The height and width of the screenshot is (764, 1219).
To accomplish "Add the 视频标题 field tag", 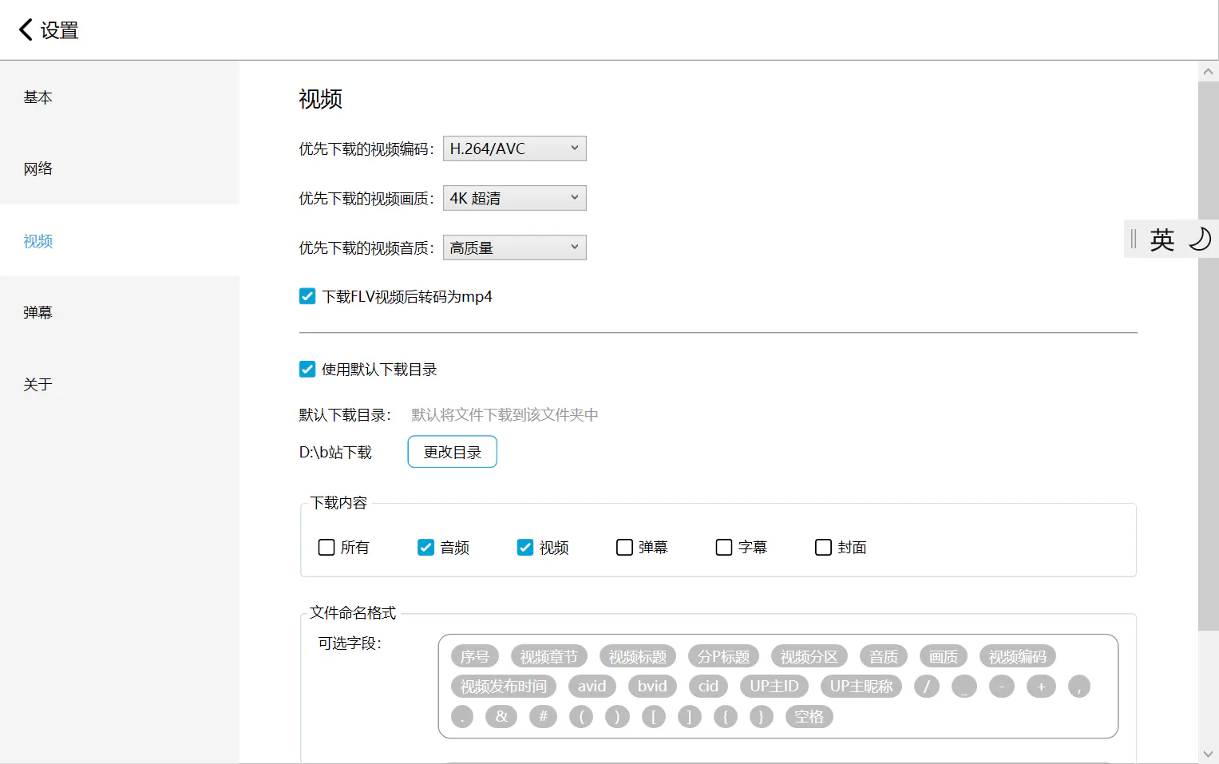I will coord(637,656).
